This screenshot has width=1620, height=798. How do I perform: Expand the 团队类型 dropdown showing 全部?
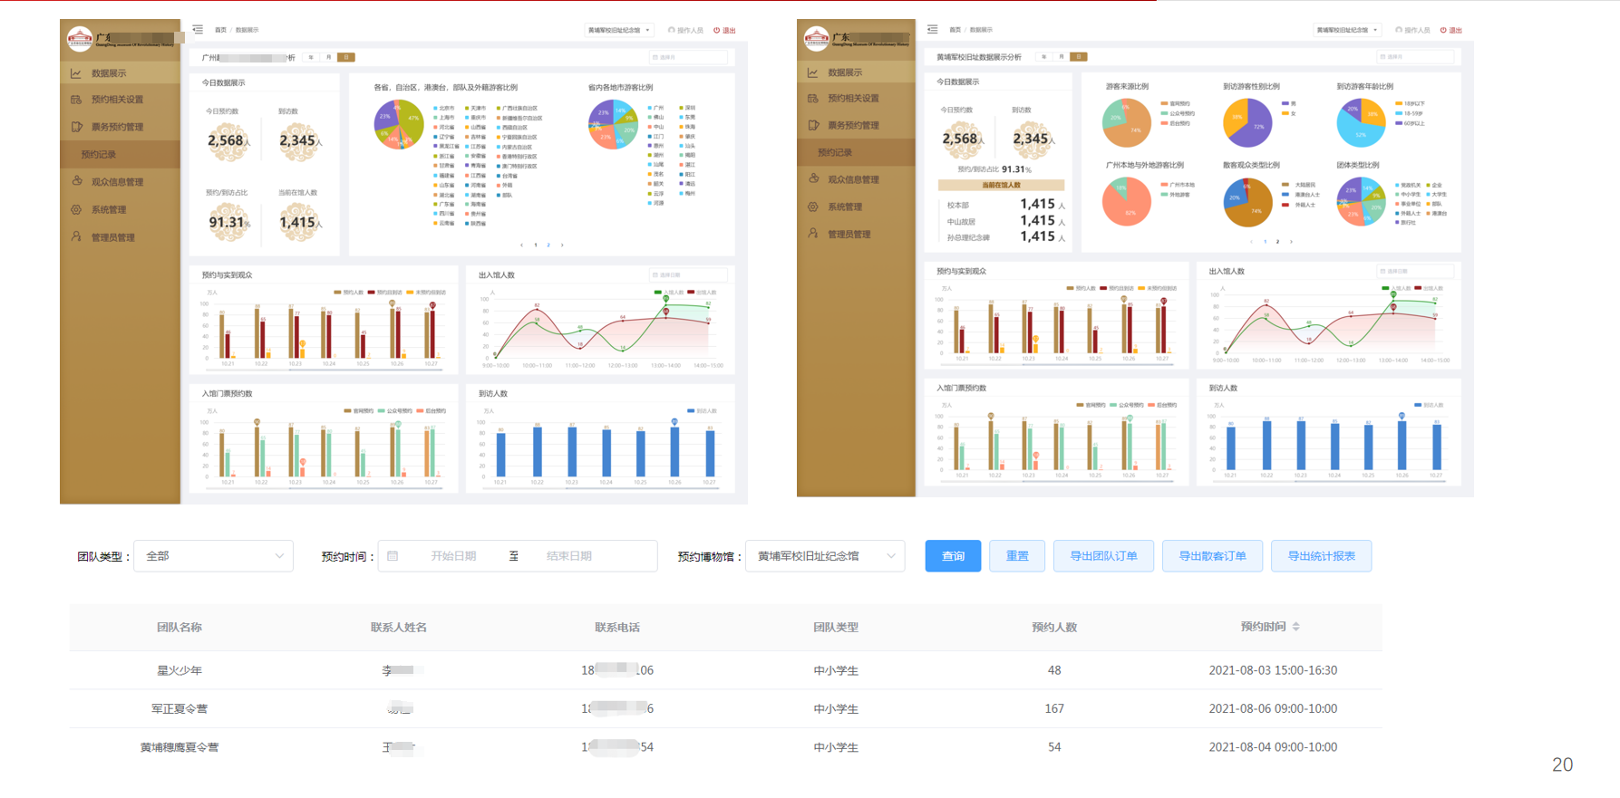(214, 556)
